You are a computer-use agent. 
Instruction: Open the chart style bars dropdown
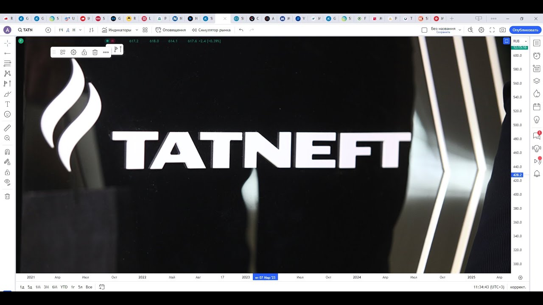[x=91, y=30]
